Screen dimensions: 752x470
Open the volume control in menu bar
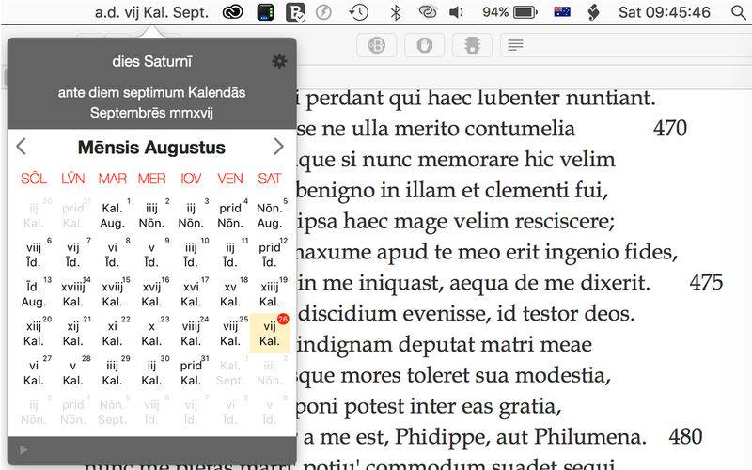click(x=456, y=12)
